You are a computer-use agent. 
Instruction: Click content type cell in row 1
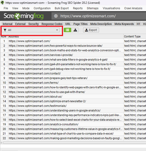pos(135,41)
